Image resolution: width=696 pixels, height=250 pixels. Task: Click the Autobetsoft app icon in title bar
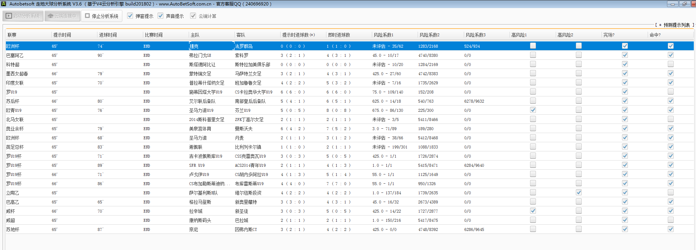4,4
